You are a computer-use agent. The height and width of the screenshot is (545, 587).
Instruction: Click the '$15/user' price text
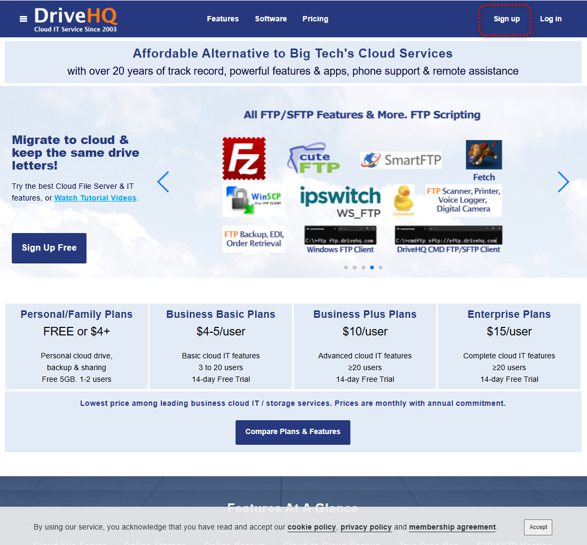point(509,332)
